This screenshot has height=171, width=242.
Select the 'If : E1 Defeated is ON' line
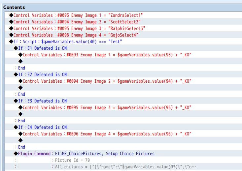123,48
